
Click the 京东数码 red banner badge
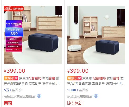(x=14, y=9)
